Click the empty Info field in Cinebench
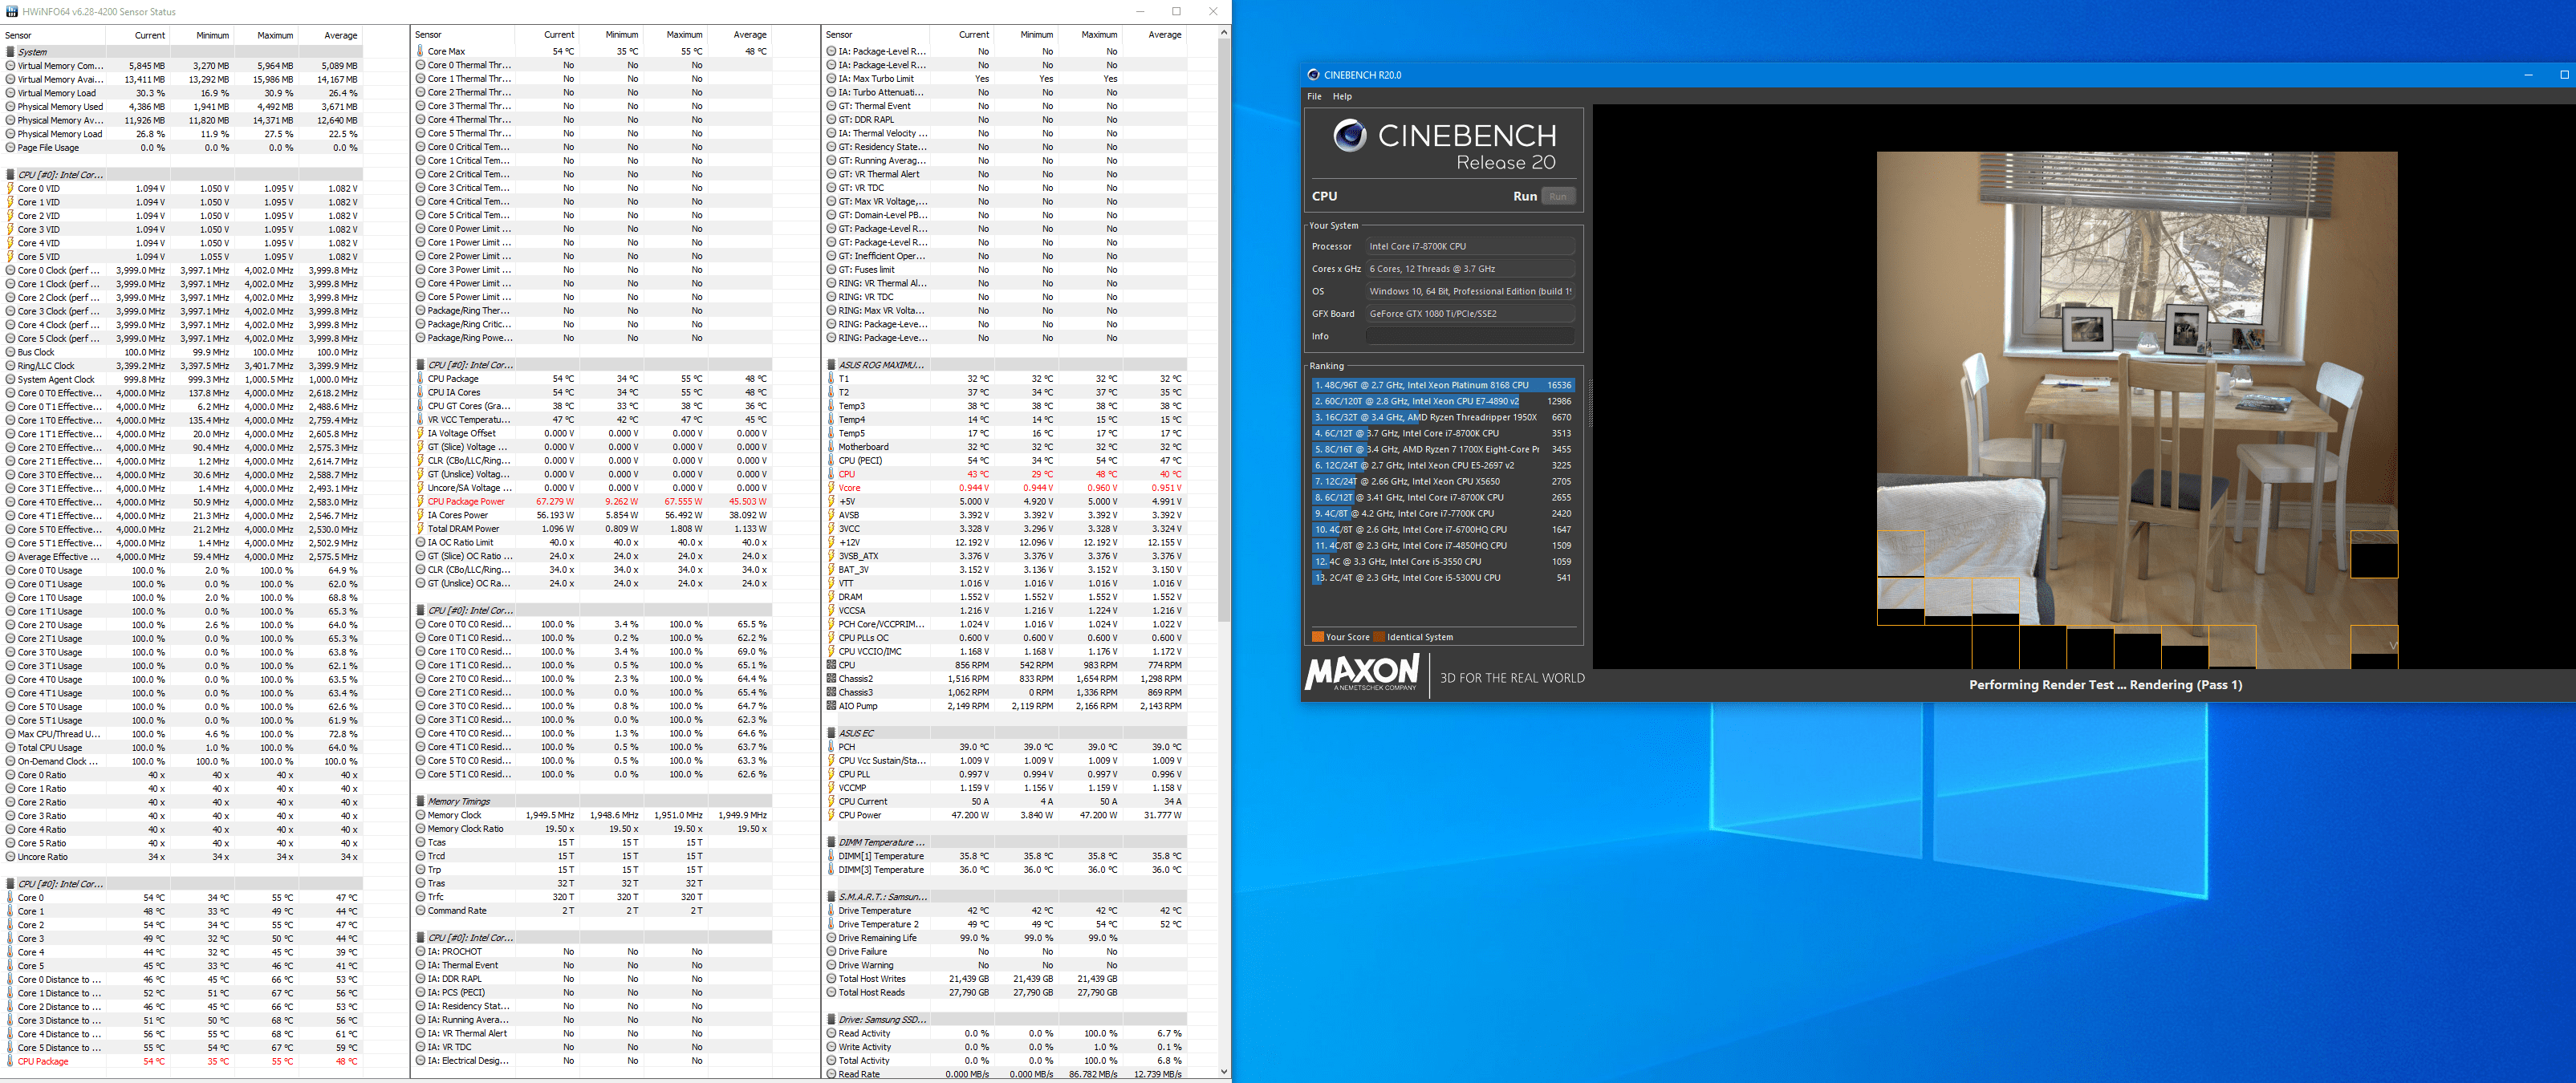The image size is (2576, 1083). click(1470, 336)
